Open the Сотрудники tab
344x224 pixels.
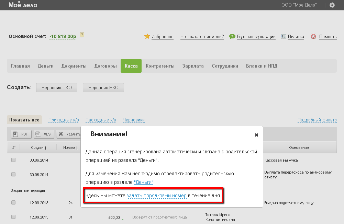pos(225,66)
